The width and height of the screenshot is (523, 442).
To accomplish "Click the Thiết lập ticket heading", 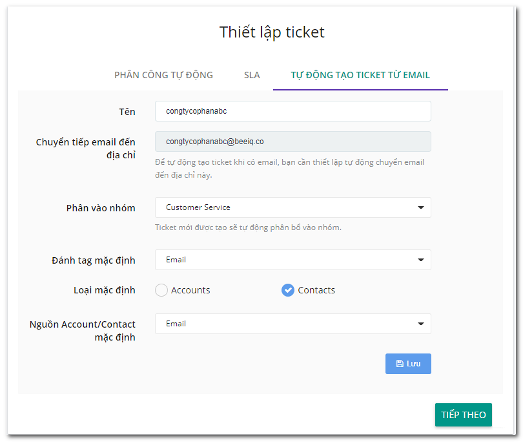I will (x=272, y=32).
